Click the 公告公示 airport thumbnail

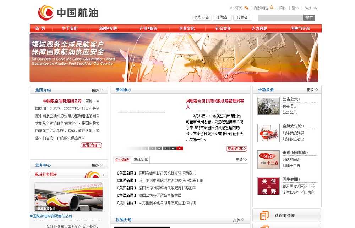(x=268, y=106)
